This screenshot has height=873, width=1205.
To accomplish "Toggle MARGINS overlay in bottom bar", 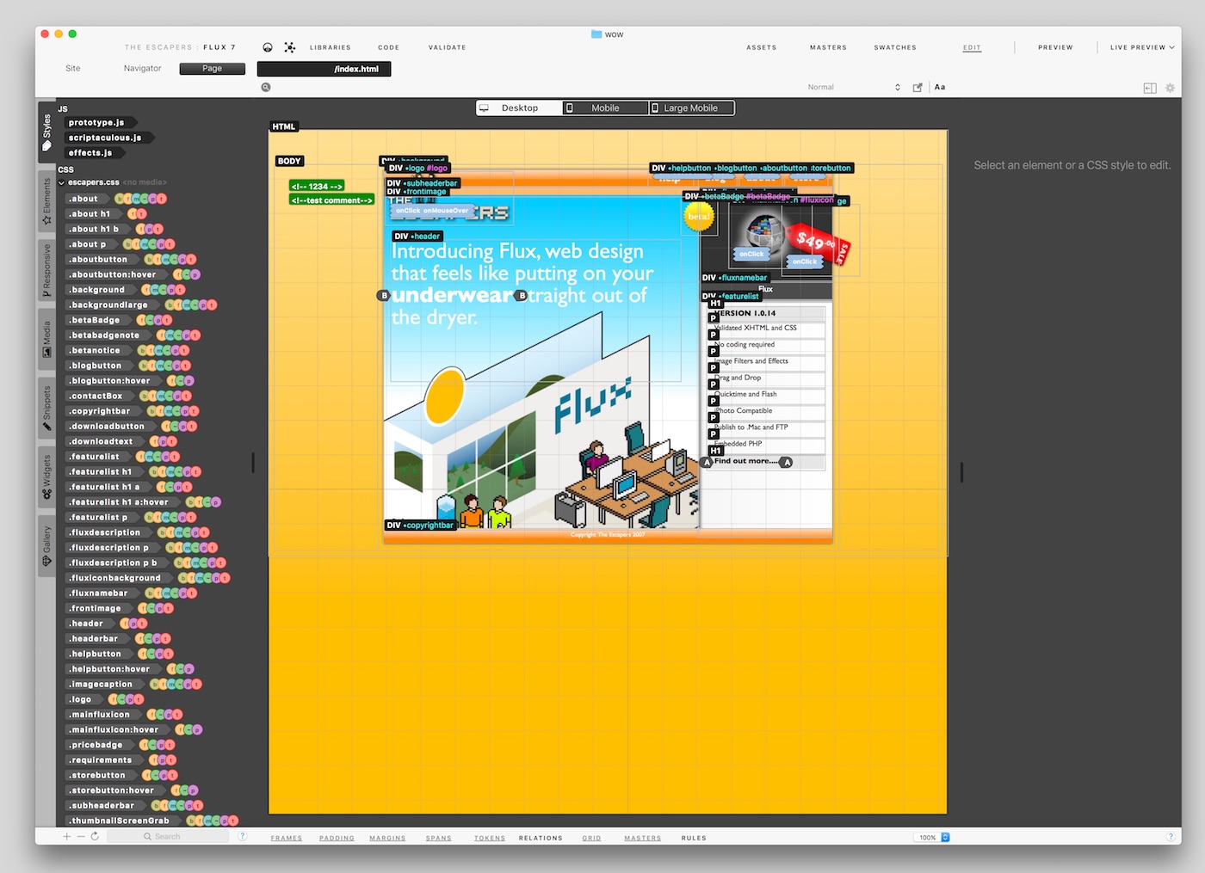I will click(x=387, y=838).
